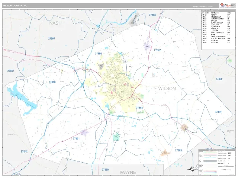Click ZIP label 27880 on the map
This screenshot has width=238, height=179.
[52, 82]
